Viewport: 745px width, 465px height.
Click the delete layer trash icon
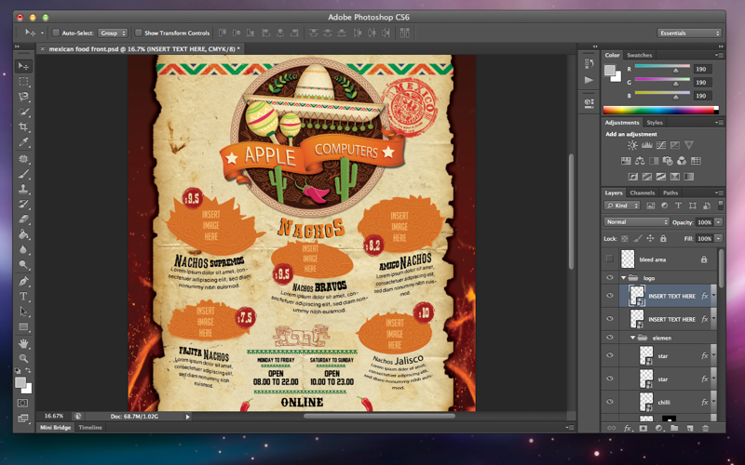(706, 428)
